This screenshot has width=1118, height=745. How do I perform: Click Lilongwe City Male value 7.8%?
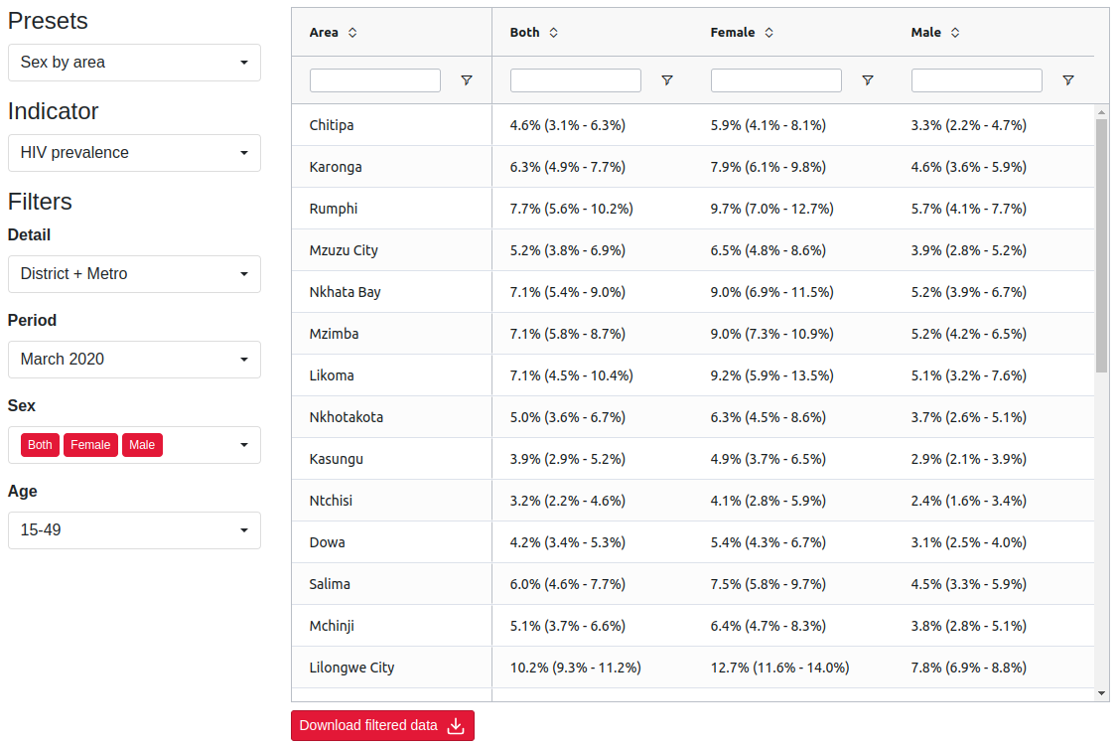tap(968, 668)
